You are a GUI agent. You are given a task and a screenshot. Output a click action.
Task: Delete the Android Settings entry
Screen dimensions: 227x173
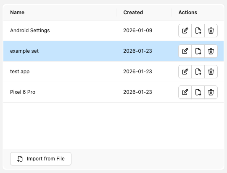click(211, 31)
